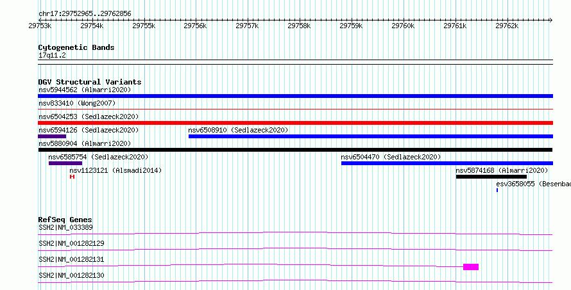Open SSH2|NM_033389 transcript label
Screen dimensions: 571x290
click(x=65, y=227)
